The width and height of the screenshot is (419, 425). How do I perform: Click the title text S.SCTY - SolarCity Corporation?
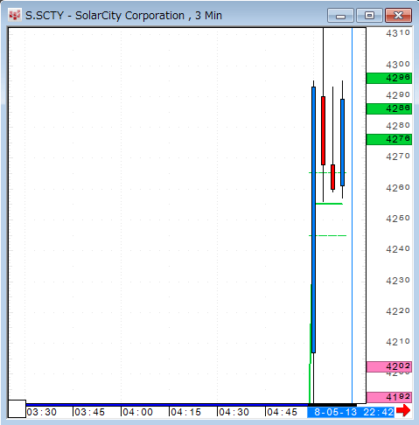point(105,16)
